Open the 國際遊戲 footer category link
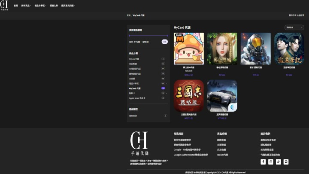309x174 pixels. [221, 140]
